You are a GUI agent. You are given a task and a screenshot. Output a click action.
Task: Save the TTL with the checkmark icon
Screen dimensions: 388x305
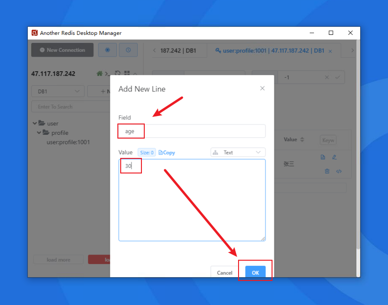point(338,77)
